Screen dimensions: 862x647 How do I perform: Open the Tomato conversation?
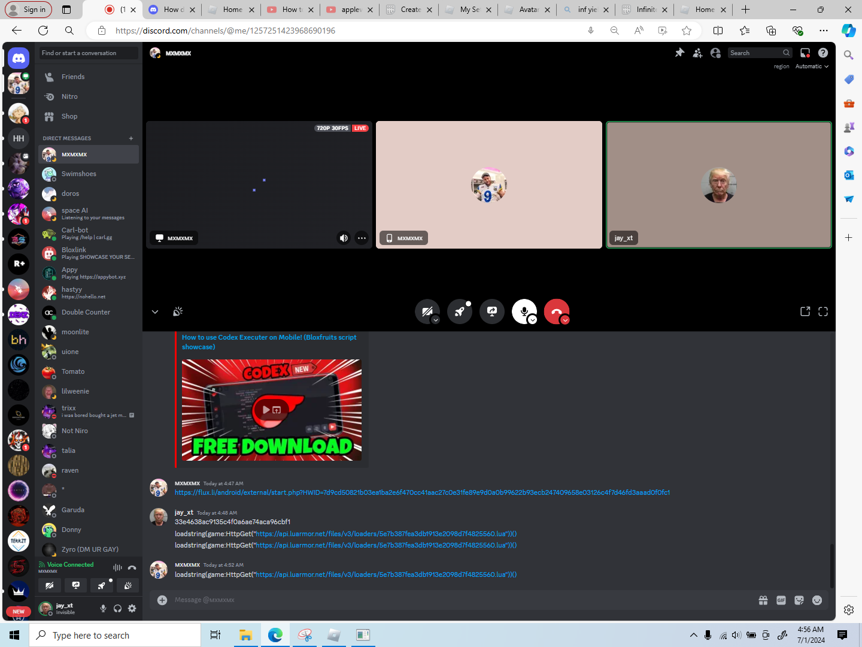(x=89, y=371)
